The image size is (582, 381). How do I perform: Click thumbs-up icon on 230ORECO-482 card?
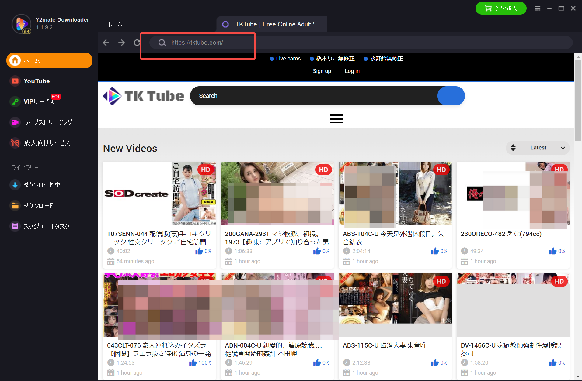point(553,251)
